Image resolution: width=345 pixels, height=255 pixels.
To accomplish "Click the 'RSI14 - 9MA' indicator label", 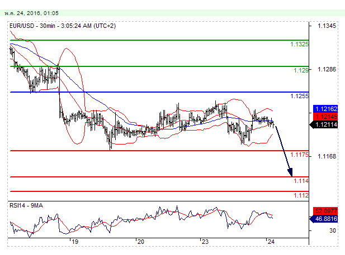I will click(26, 205).
